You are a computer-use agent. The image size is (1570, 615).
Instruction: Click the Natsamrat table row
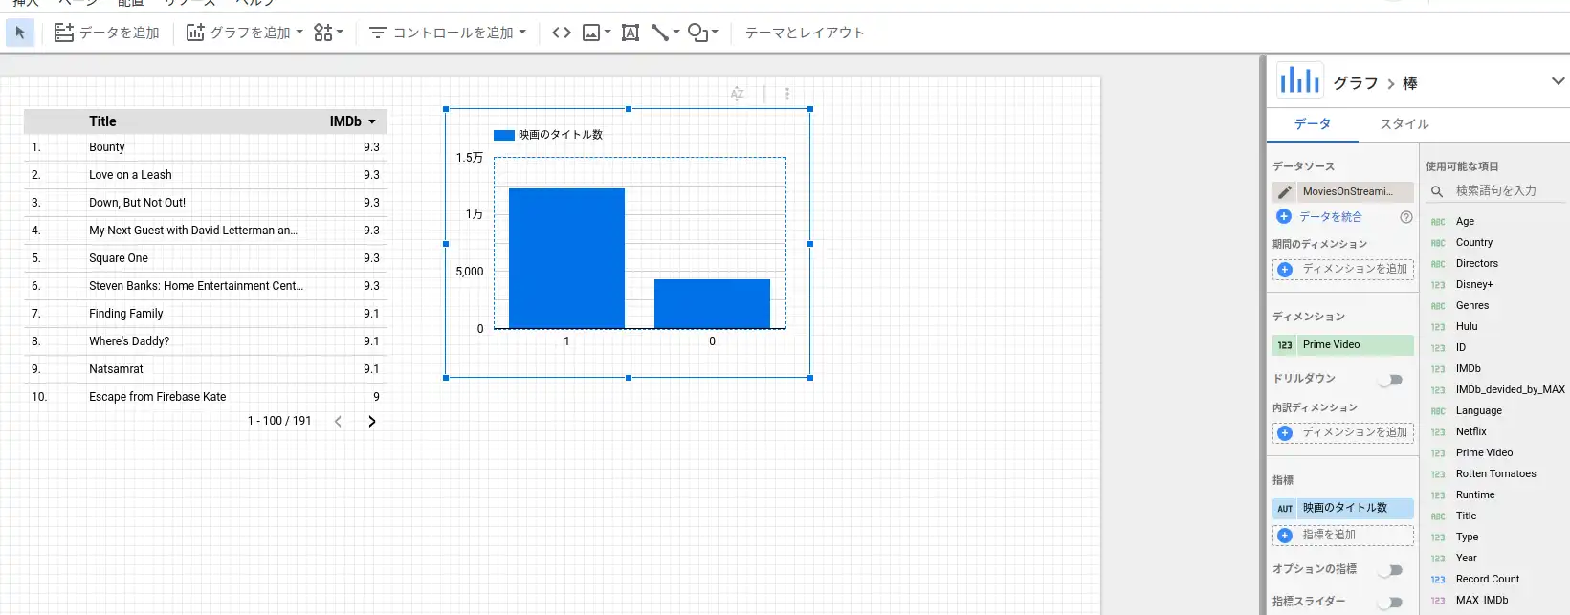tap(206, 369)
